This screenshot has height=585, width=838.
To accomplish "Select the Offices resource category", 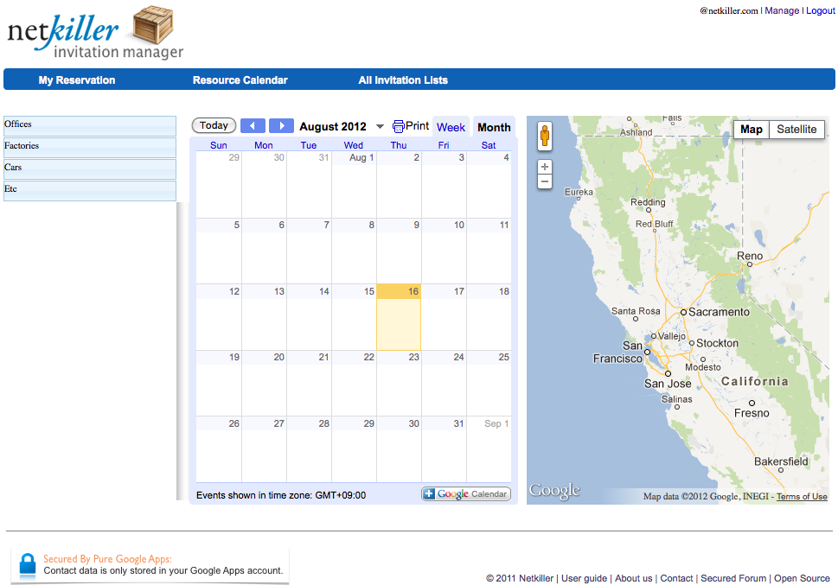I will click(90, 126).
